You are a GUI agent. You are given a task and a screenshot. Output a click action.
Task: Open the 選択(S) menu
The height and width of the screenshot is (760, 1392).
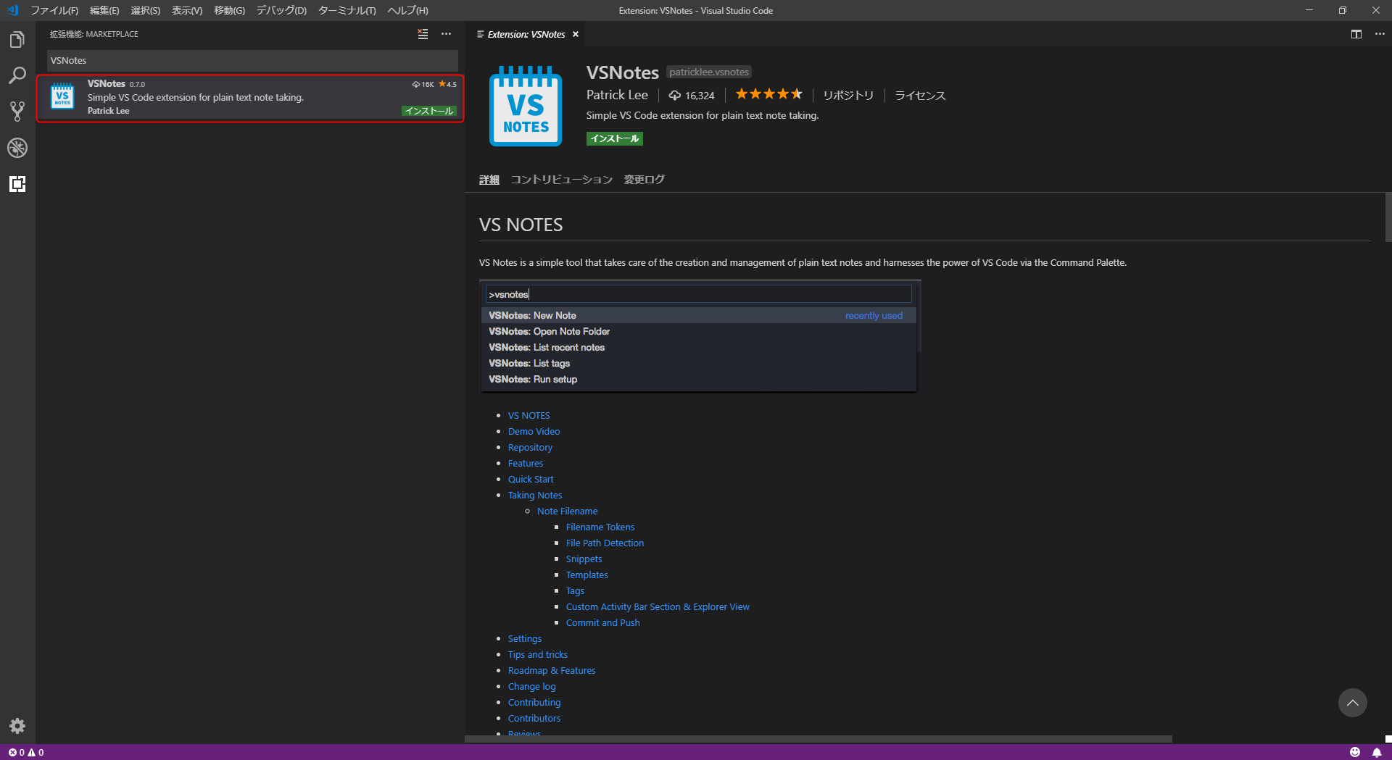click(145, 10)
